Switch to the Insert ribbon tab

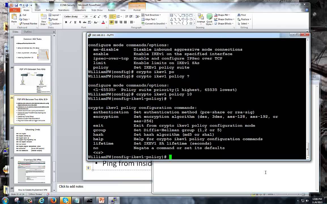tap(37, 10)
